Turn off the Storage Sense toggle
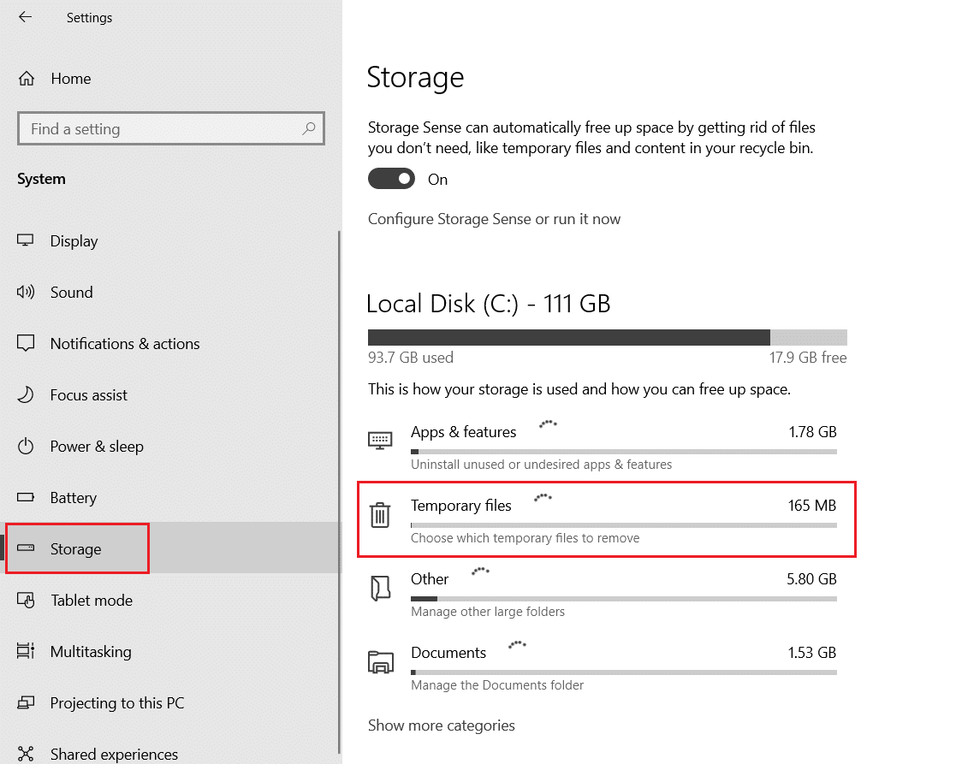The image size is (956, 764). [391, 179]
